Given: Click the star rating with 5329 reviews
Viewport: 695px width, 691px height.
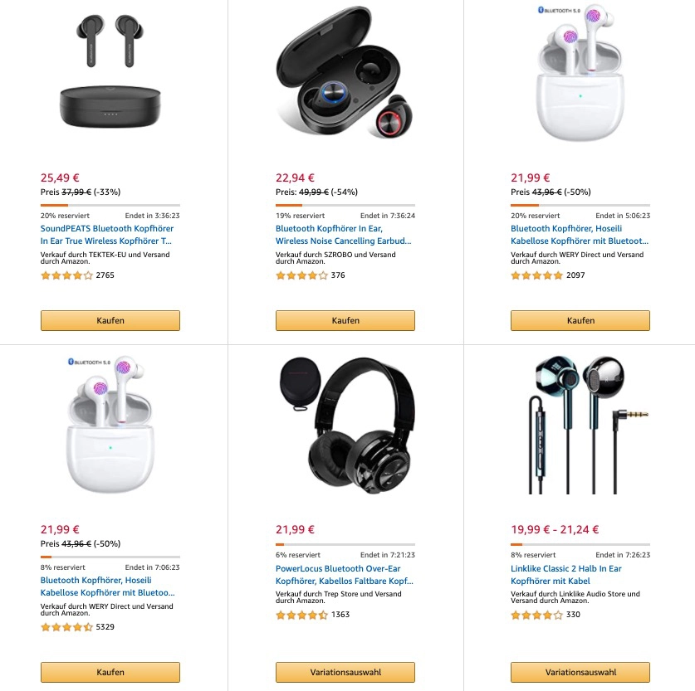Looking at the screenshot, I should pos(67,627).
